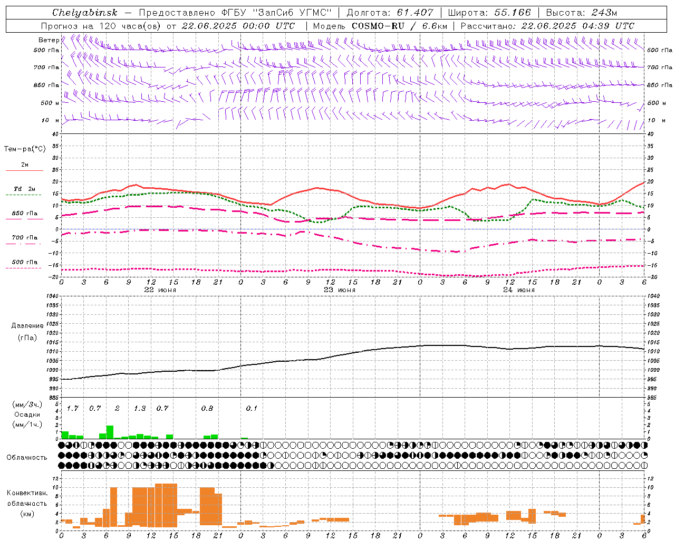The width and height of the screenshot is (675, 540).
Task: Click the 0.8 three-hour precipitation value
Action: (x=207, y=408)
